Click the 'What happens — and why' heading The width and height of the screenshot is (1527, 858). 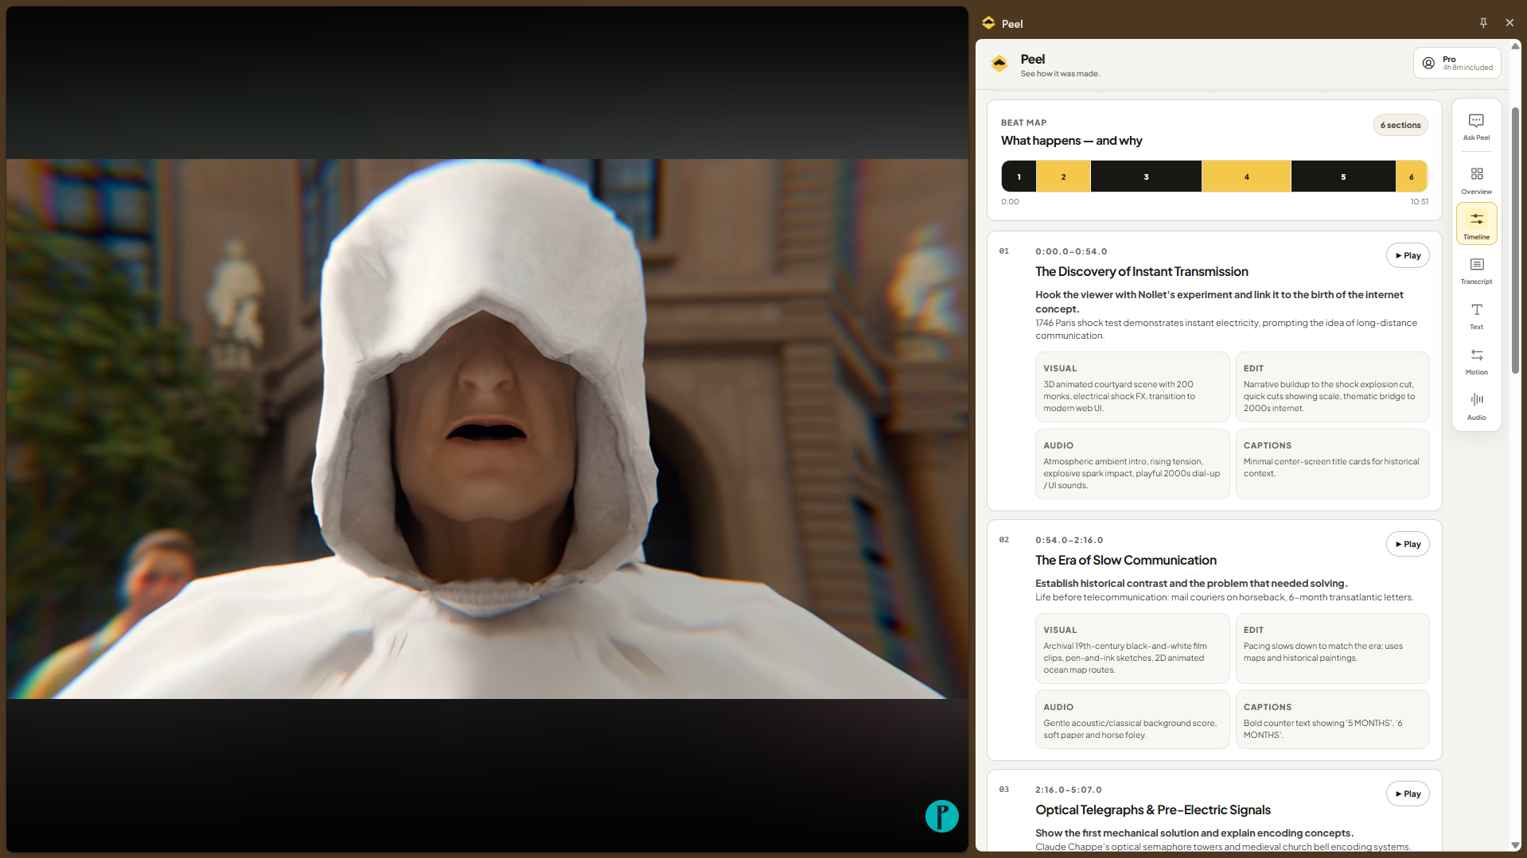click(x=1071, y=141)
